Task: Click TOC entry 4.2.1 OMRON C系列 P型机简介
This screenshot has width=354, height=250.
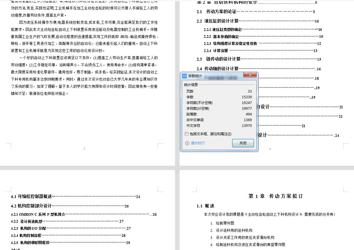Action: tap(84, 214)
